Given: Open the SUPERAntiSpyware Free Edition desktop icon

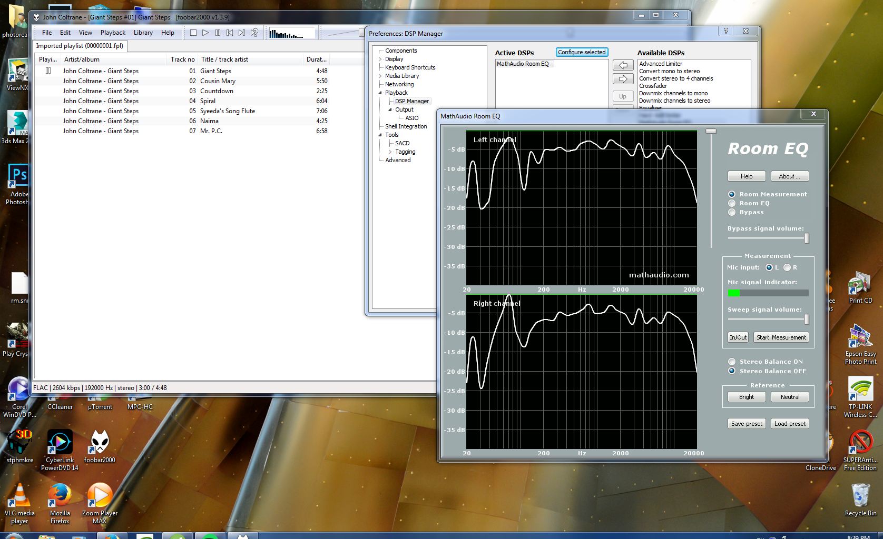Looking at the screenshot, I should pyautogui.click(x=860, y=451).
